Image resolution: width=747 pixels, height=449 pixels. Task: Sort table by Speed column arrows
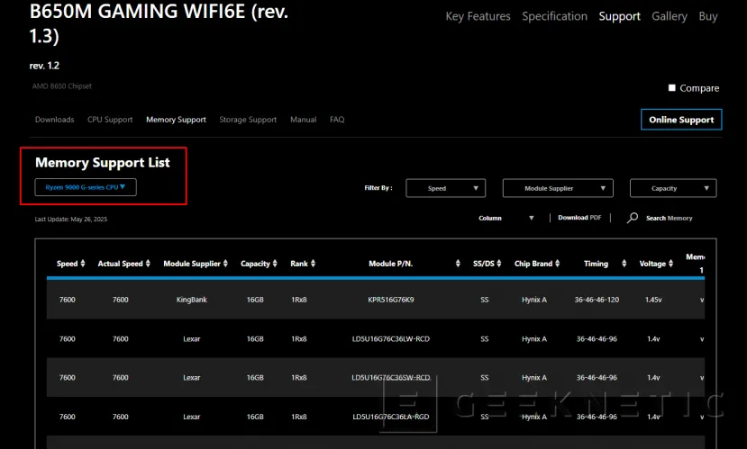[x=83, y=264]
